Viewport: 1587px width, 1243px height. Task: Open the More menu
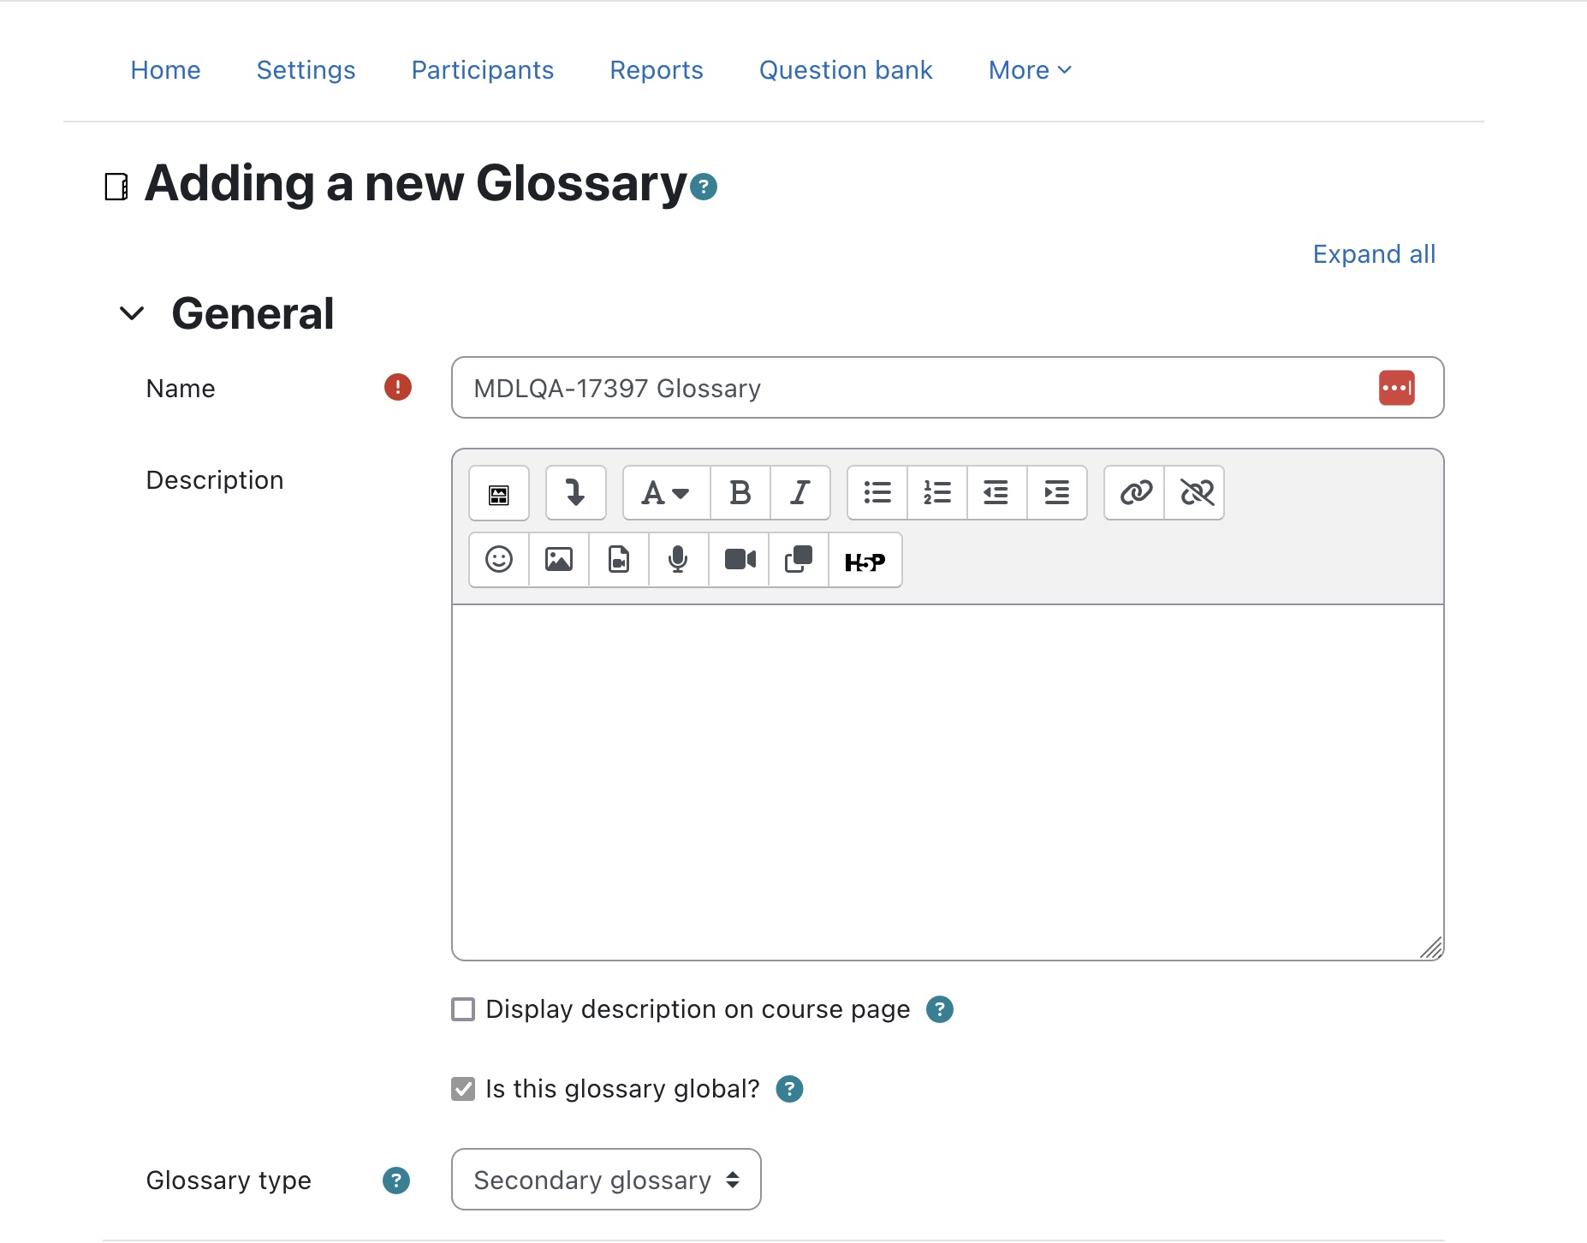(x=1030, y=70)
